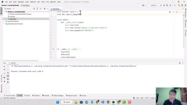
Task: Open the Terminal tool window
Action: tap(46, 95)
